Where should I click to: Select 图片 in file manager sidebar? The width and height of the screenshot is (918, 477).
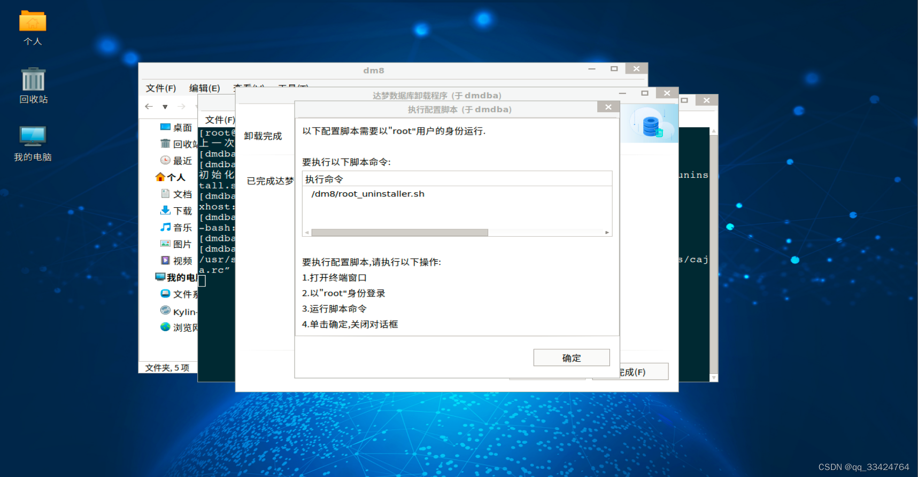tap(176, 244)
